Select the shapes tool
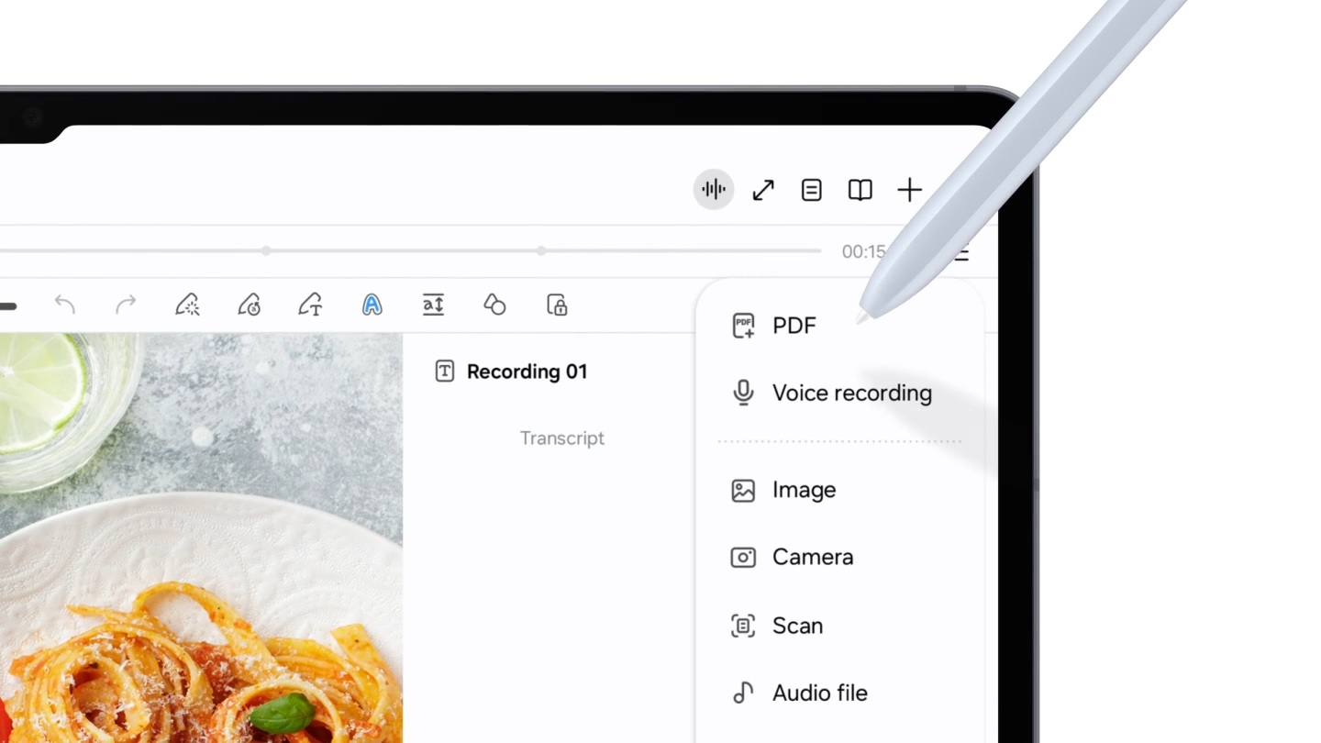 coord(494,305)
